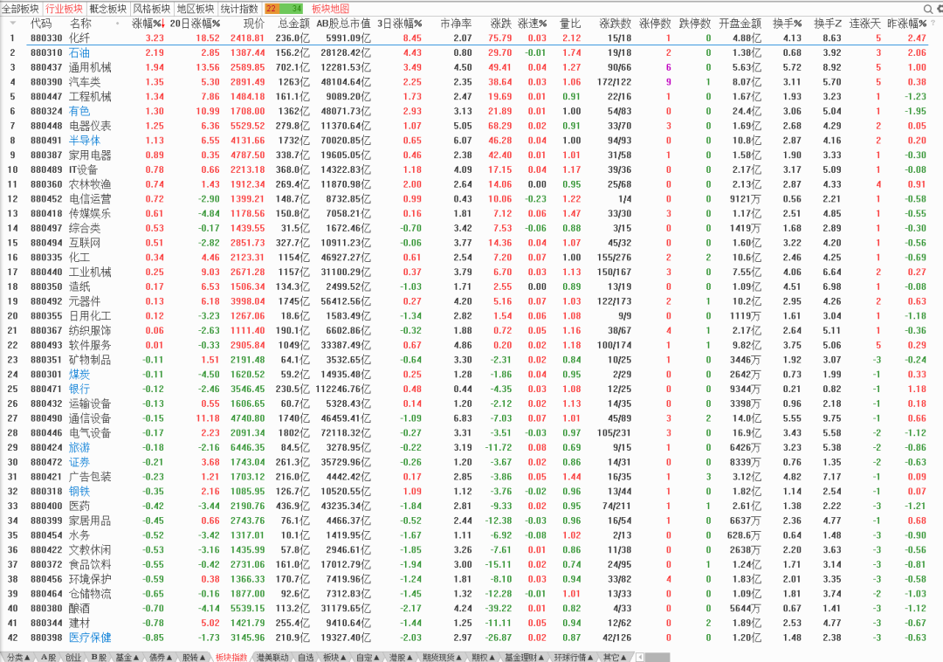
Task: Open the 煤炭 sector link
Action: [x=79, y=375]
